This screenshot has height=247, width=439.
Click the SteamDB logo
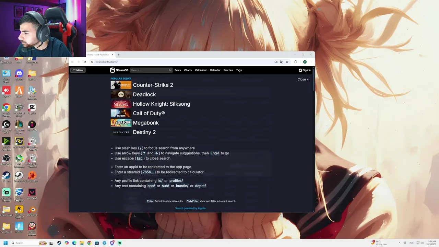(x=119, y=70)
